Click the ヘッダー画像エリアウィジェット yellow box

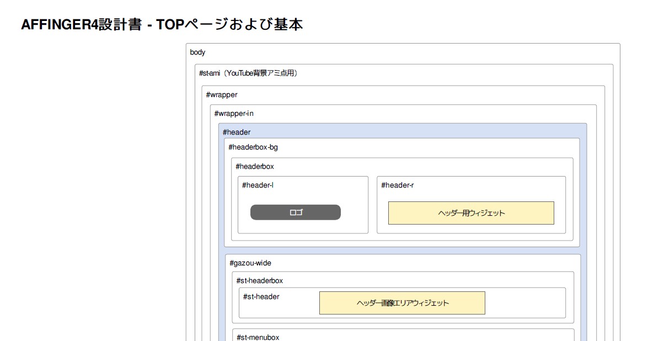[x=402, y=303]
